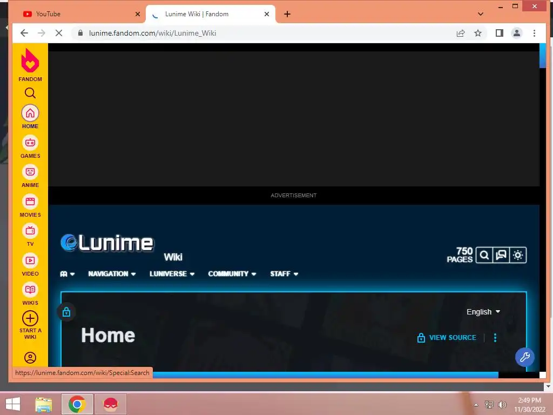Open the English language dropdown

pyautogui.click(x=483, y=312)
